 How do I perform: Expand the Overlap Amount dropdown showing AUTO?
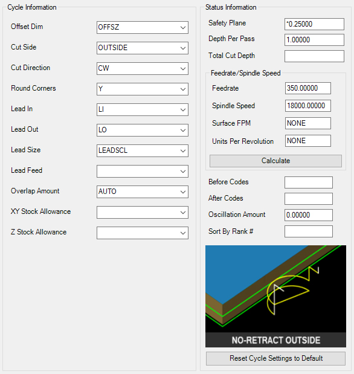tap(143, 192)
